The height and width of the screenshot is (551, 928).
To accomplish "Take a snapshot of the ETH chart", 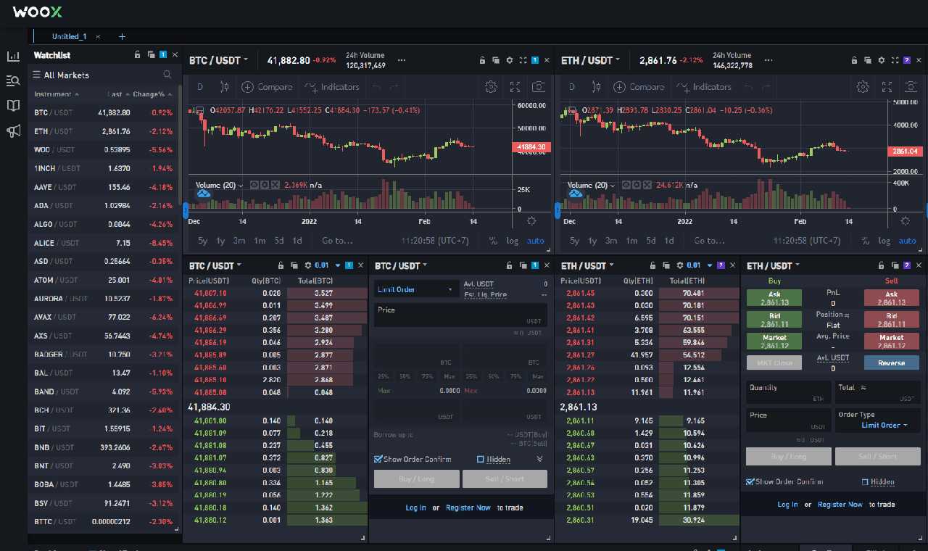I will (x=911, y=87).
